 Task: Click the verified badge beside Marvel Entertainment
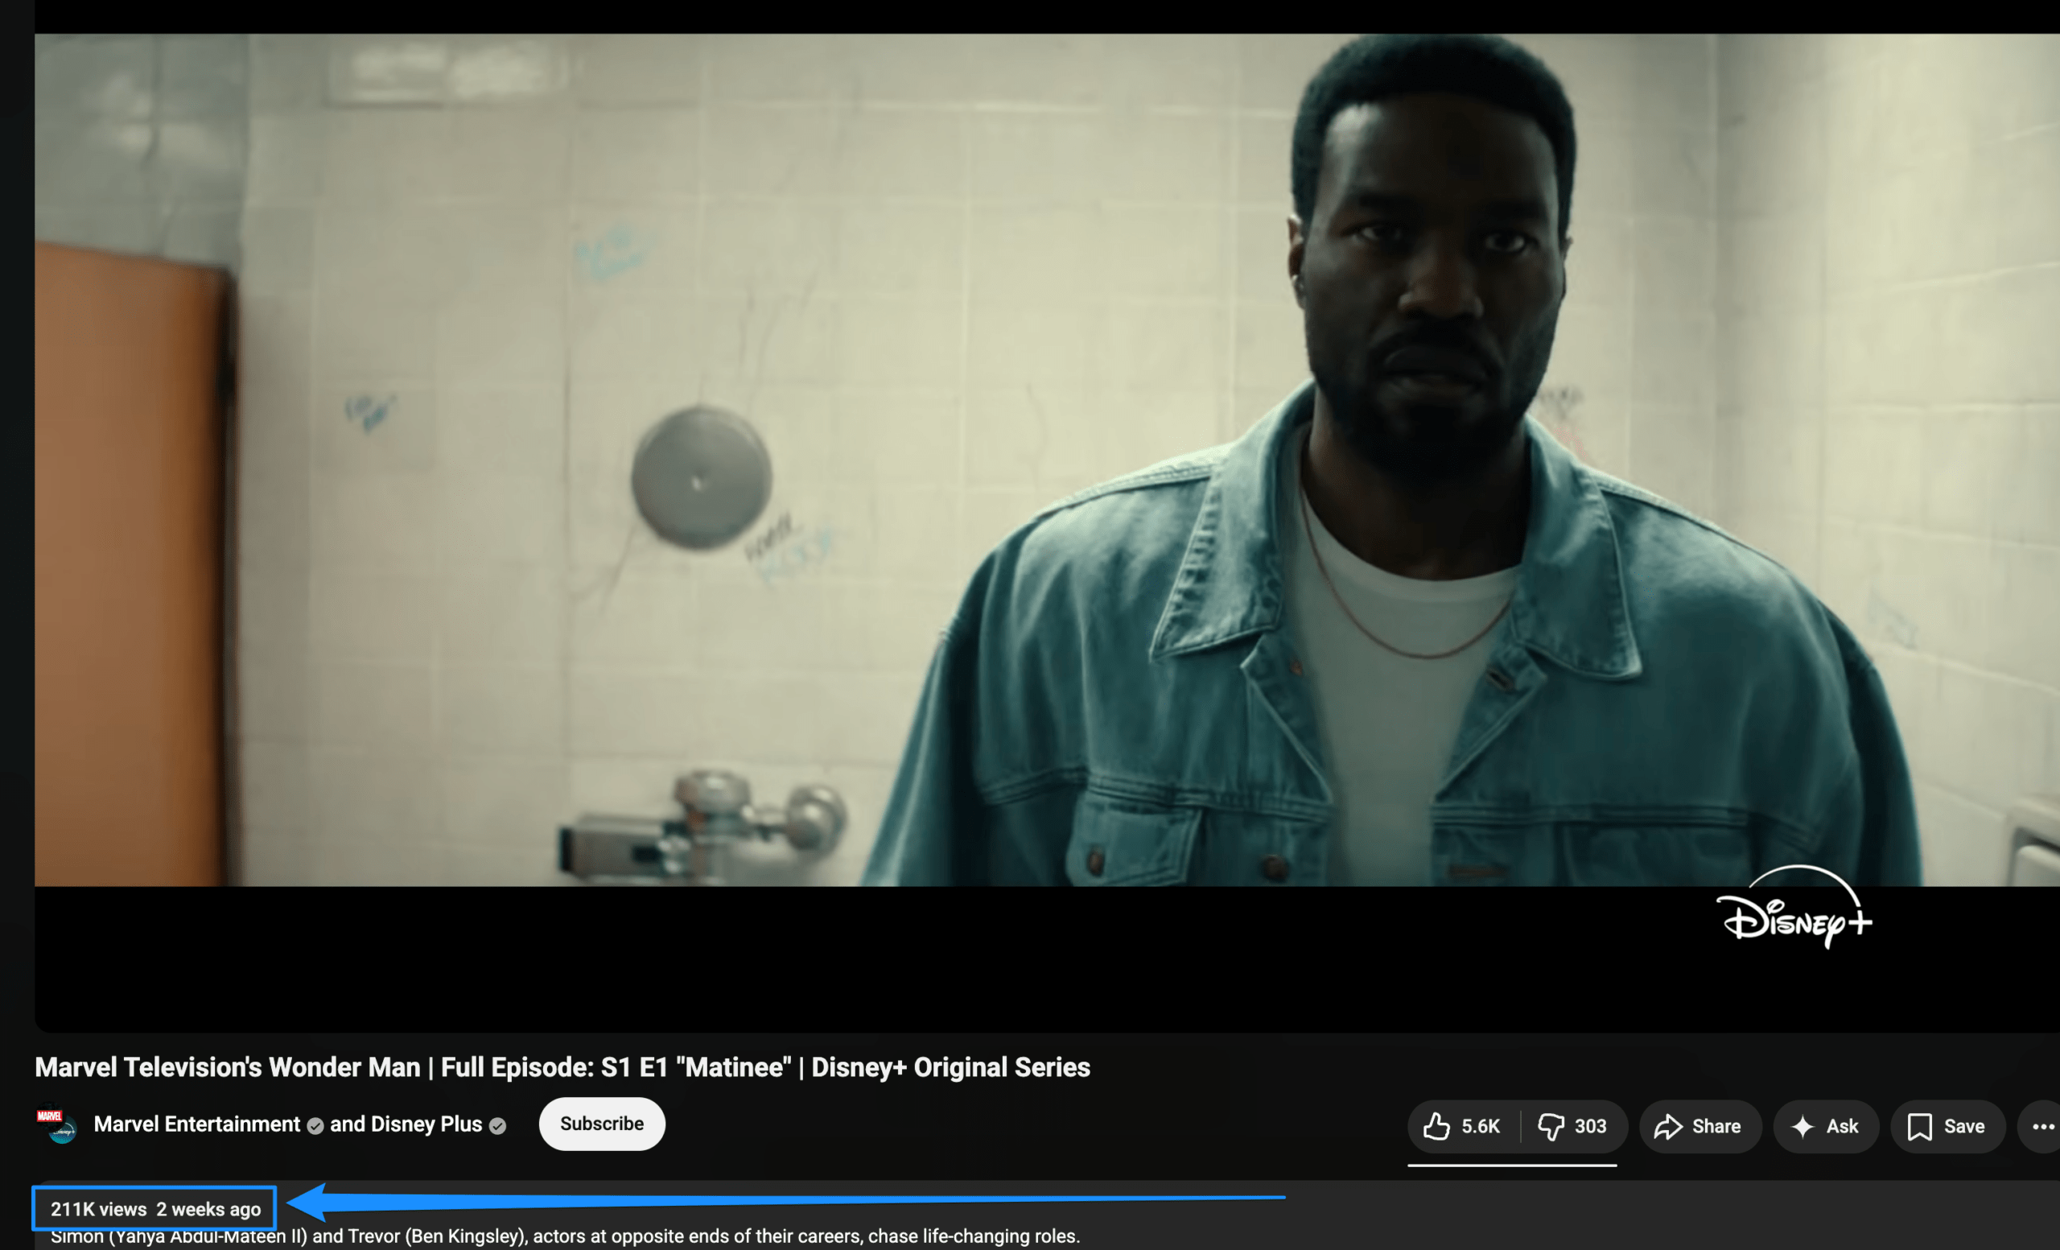(x=315, y=1124)
